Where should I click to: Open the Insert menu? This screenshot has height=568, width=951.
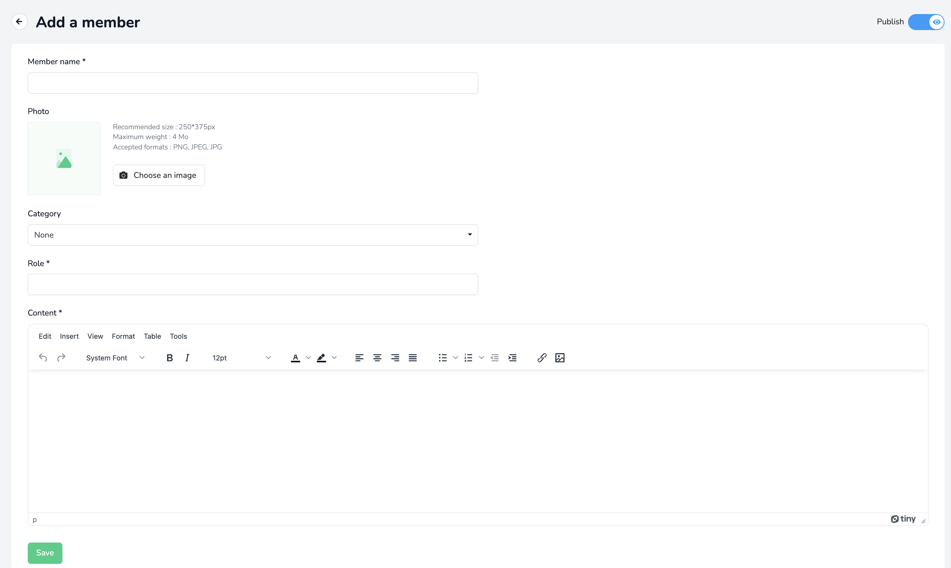[x=69, y=336]
